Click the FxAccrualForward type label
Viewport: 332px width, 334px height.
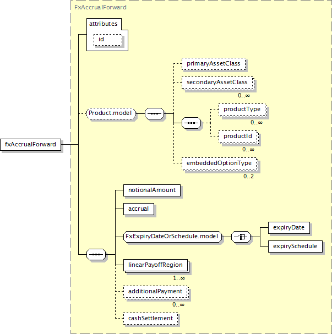(100, 8)
